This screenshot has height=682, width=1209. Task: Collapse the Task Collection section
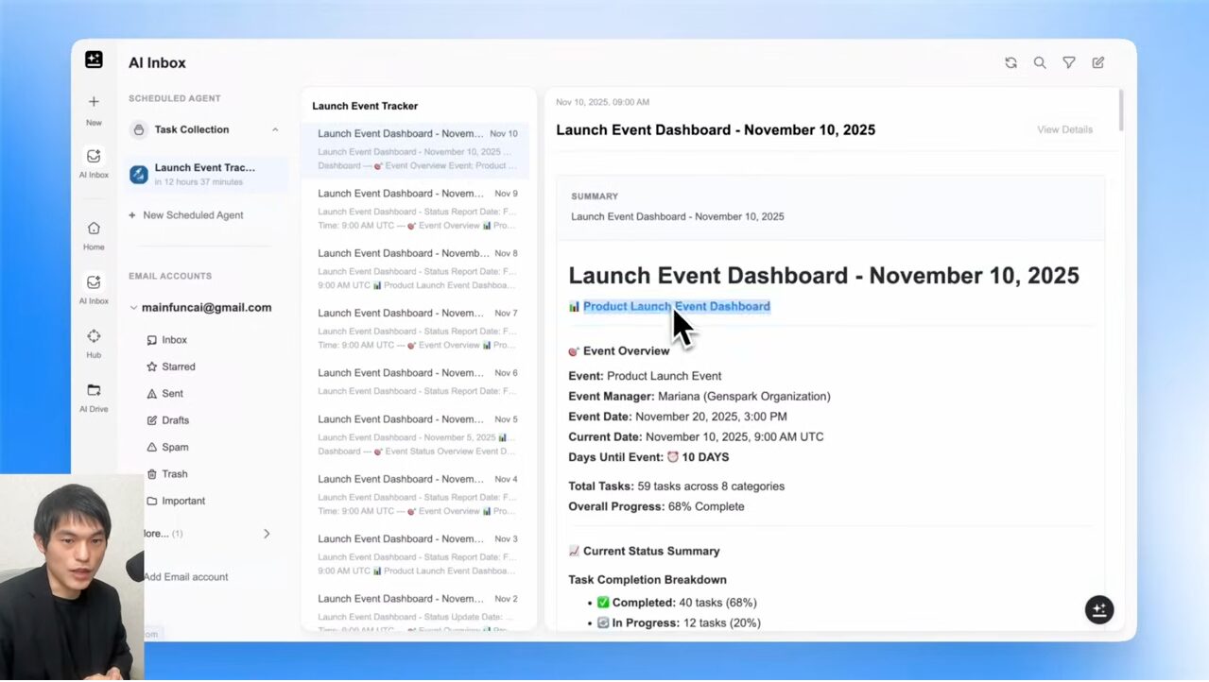[275, 130]
